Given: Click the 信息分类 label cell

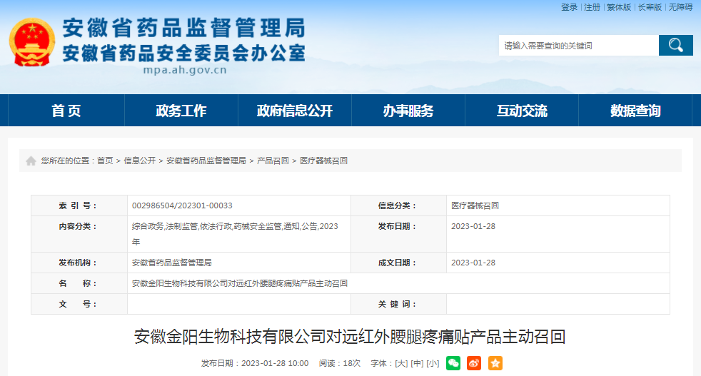Looking at the screenshot, I should (x=398, y=205).
